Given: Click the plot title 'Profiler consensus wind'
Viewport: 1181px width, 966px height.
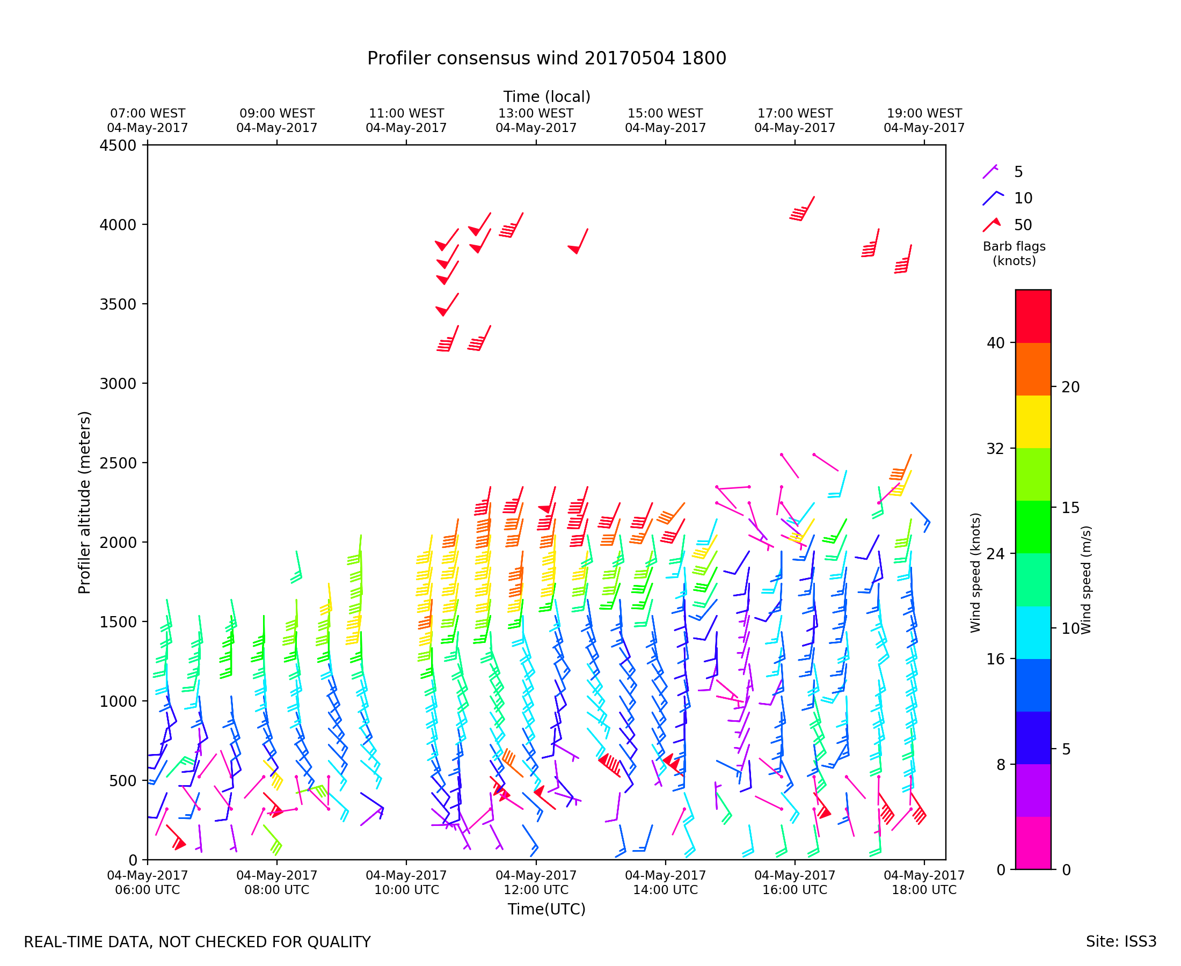Looking at the screenshot, I should point(546,58).
